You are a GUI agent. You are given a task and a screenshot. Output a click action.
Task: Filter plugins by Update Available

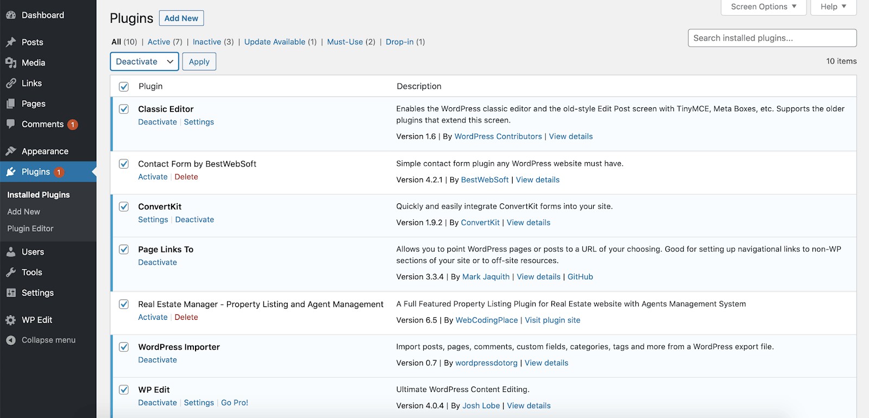[x=275, y=42]
